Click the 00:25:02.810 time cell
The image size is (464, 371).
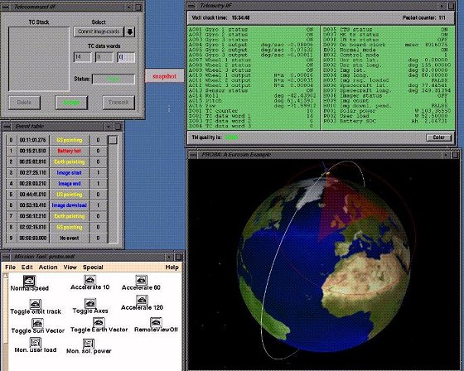point(33,161)
